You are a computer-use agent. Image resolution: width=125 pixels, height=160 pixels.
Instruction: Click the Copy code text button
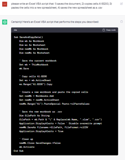coord(111,30)
